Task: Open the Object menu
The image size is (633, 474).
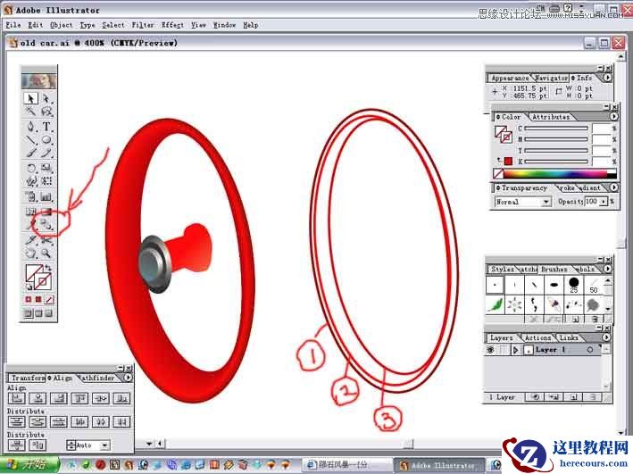Action: [x=62, y=25]
